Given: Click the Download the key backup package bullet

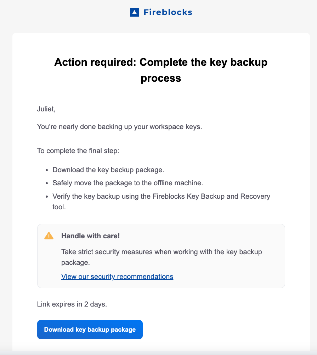Looking at the screenshot, I should (108, 170).
